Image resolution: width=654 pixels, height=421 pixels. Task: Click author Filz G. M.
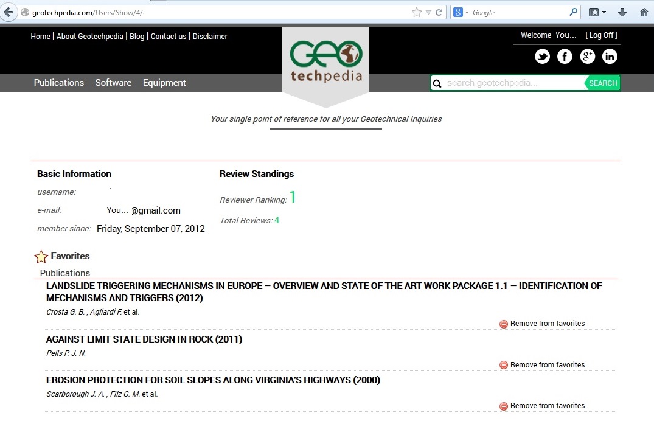125,394
